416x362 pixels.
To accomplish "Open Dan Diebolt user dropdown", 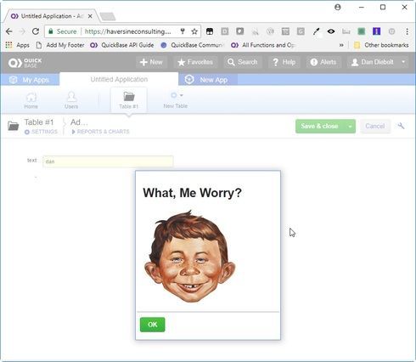I will click(378, 62).
